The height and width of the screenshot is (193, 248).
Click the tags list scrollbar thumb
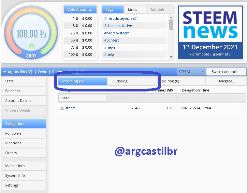(x=171, y=25)
